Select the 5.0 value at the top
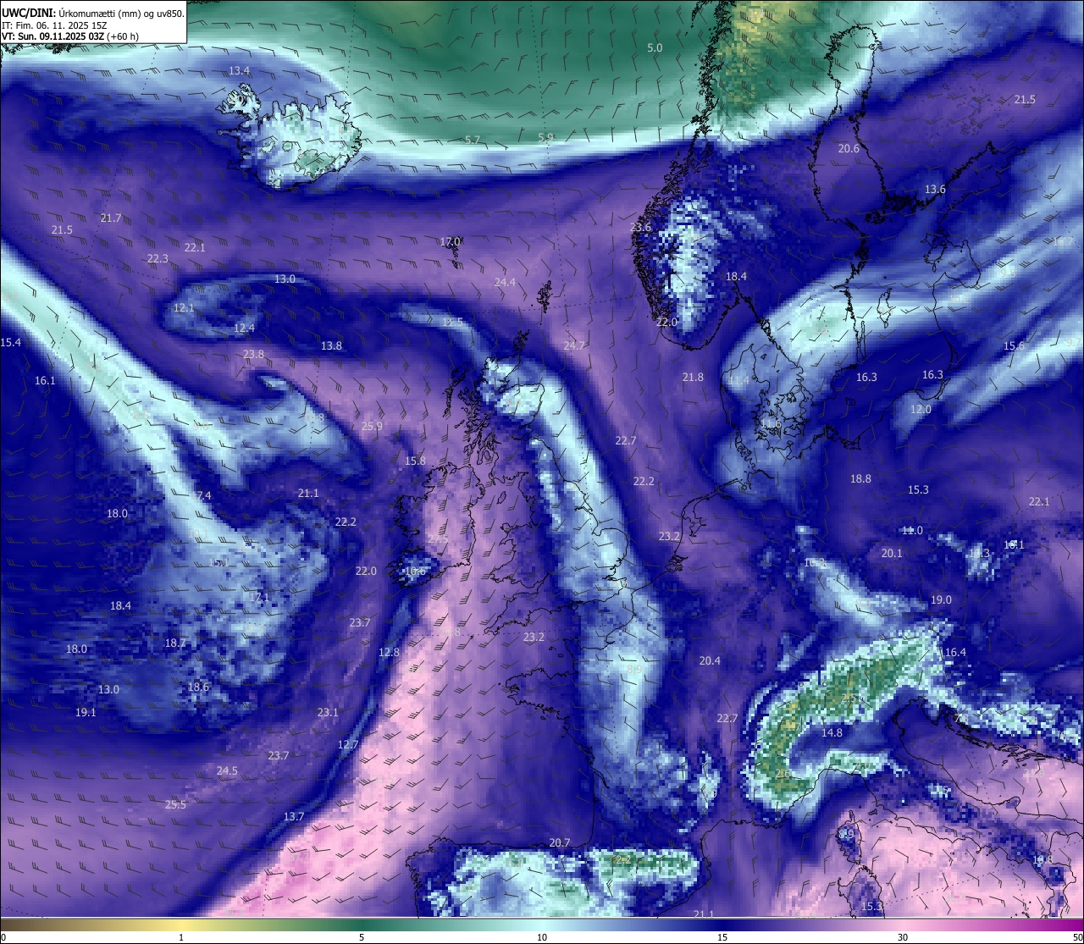 655,48
